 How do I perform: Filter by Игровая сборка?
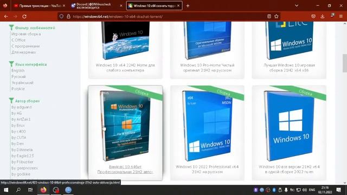tap(26, 34)
